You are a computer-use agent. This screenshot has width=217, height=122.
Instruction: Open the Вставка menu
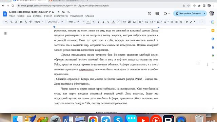tap(37, 16)
